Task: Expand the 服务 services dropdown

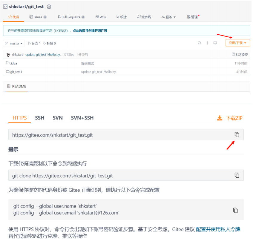Action: pyautogui.click(x=168, y=17)
